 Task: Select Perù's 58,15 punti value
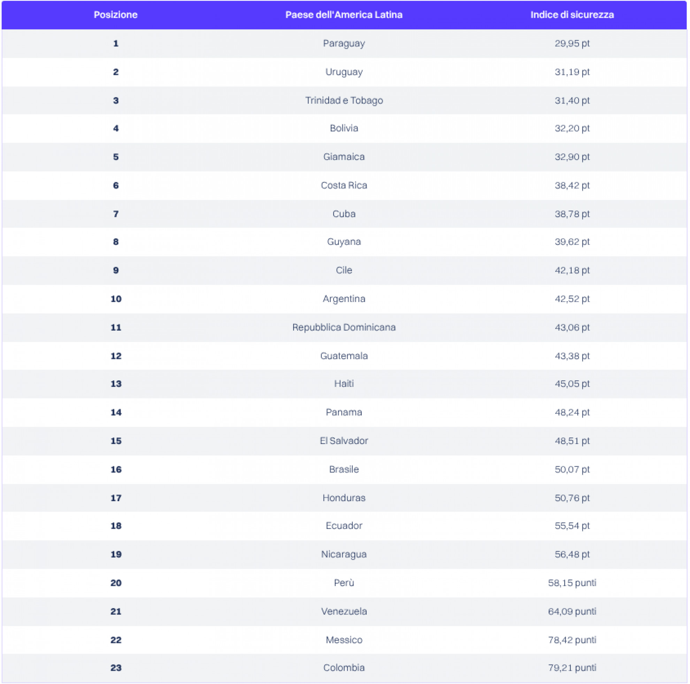572,583
